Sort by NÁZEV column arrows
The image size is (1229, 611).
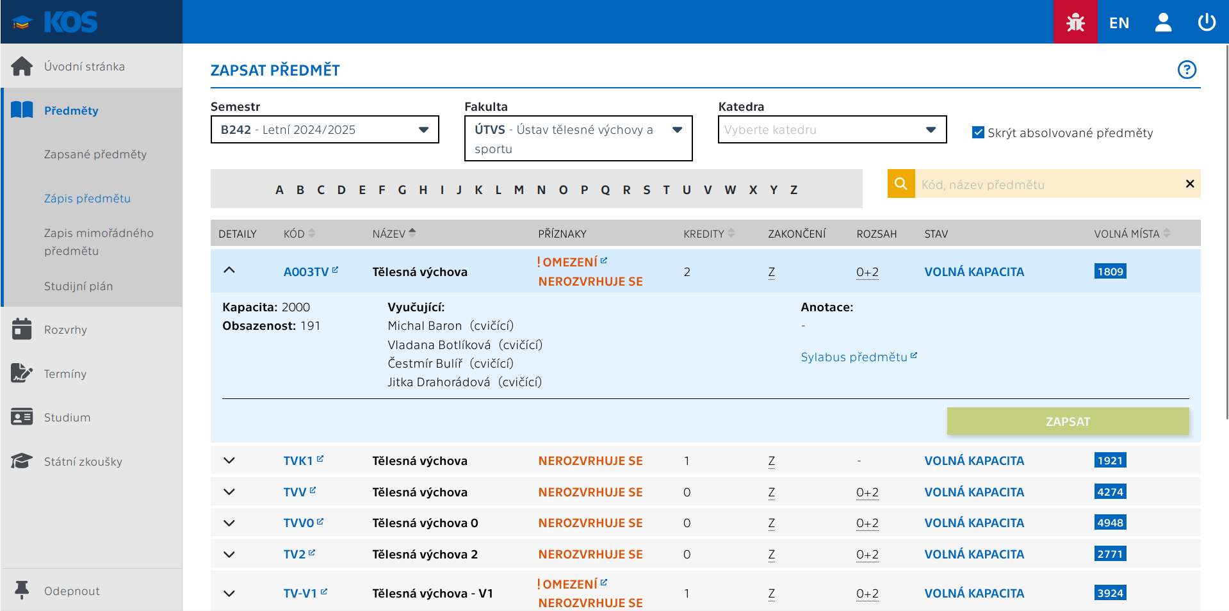pos(412,233)
